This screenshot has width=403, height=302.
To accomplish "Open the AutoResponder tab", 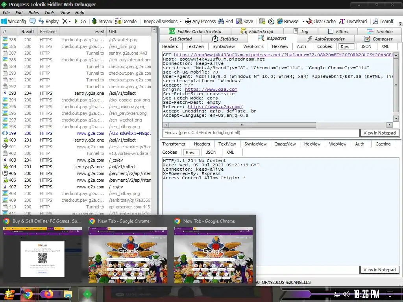I will pyautogui.click(x=325, y=39).
